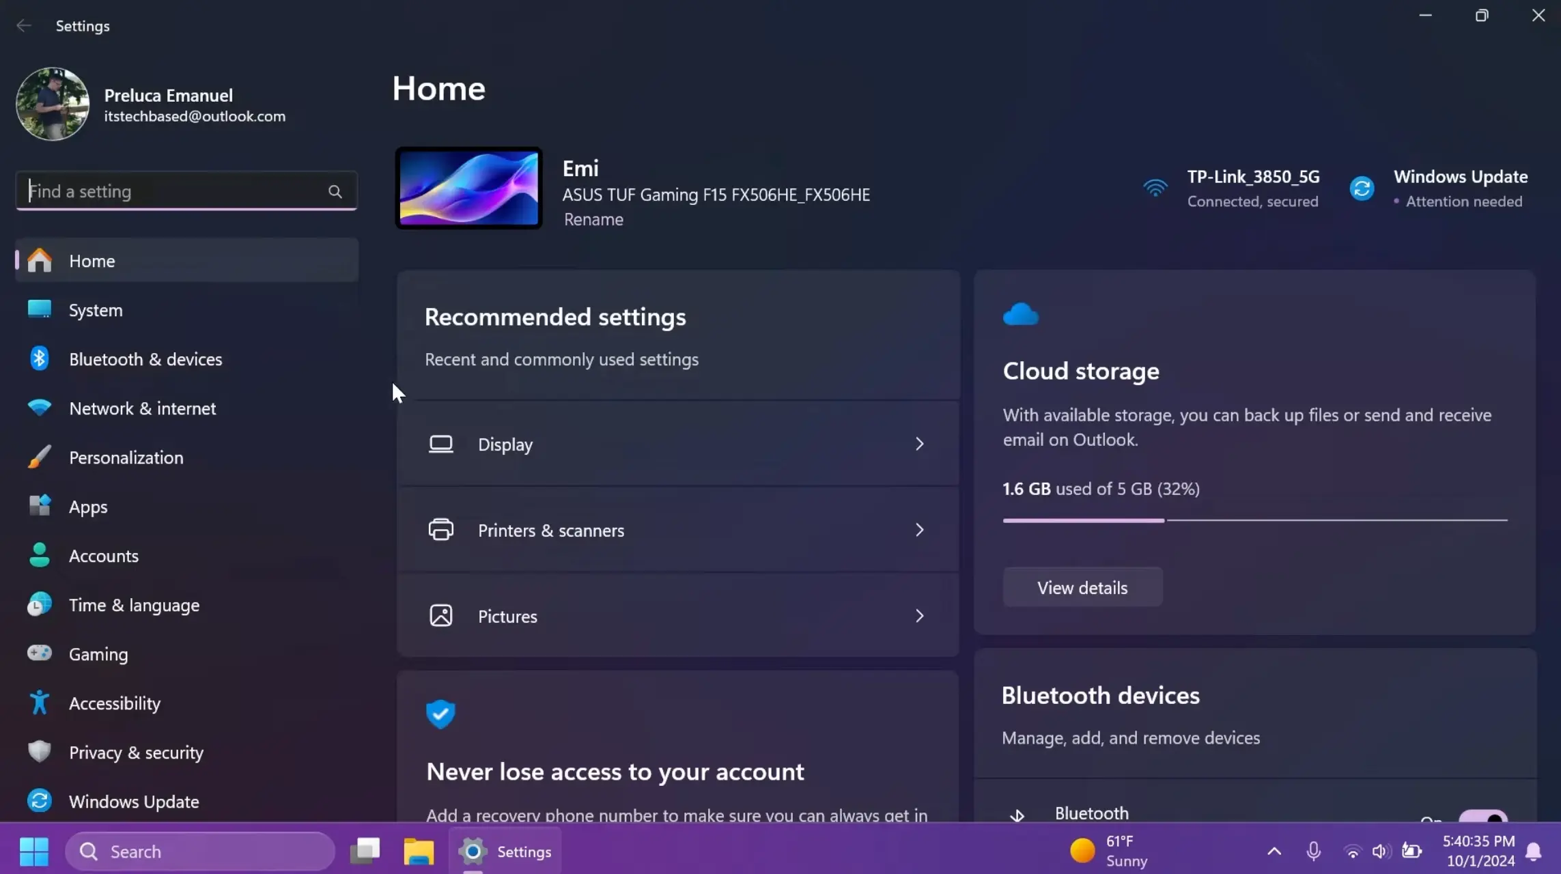Click the Settings taskbar button

pyautogui.click(x=505, y=851)
